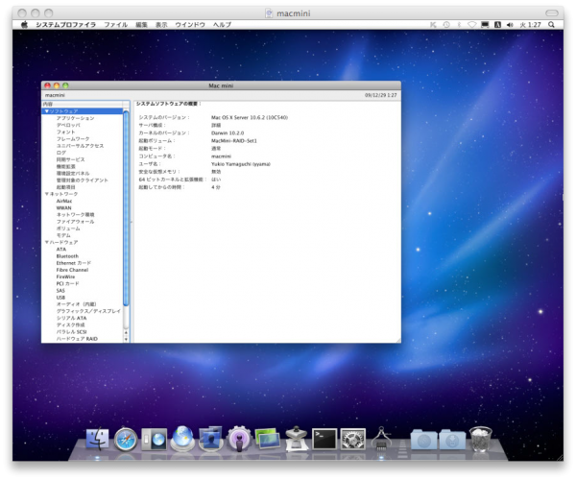Click the sidebar scrollbar thumb
The height and width of the screenshot is (480, 576).
click(126, 208)
